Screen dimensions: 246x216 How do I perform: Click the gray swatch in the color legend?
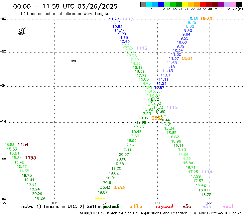pos(143,4)
